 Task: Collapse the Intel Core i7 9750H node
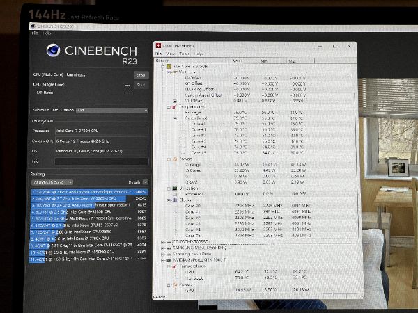click(x=162, y=67)
